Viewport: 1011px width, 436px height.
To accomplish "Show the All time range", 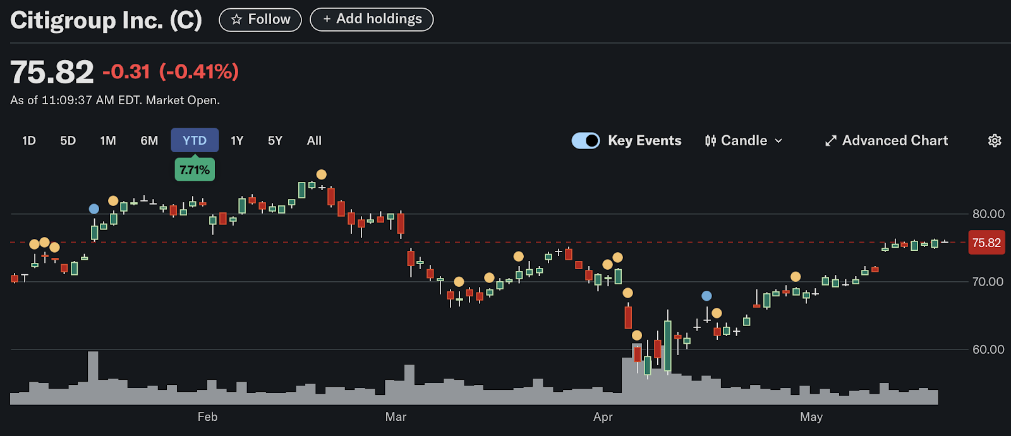I will tap(314, 140).
